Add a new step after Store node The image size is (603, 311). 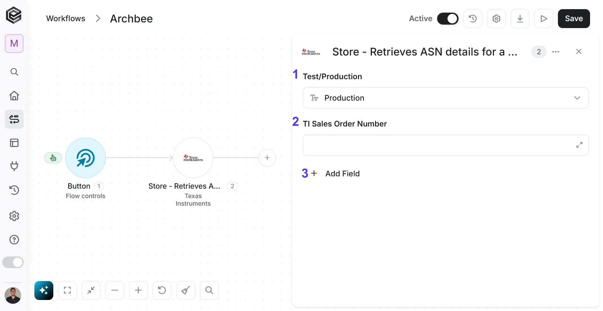(x=267, y=158)
